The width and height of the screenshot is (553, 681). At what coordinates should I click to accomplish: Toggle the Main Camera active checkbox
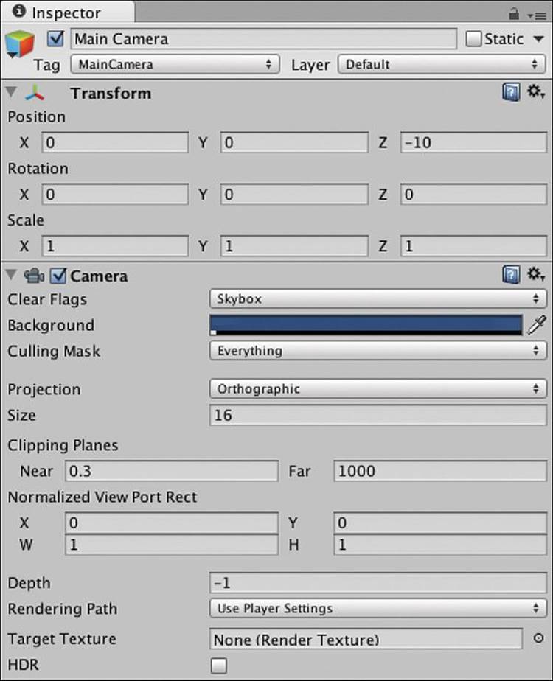tap(55, 38)
